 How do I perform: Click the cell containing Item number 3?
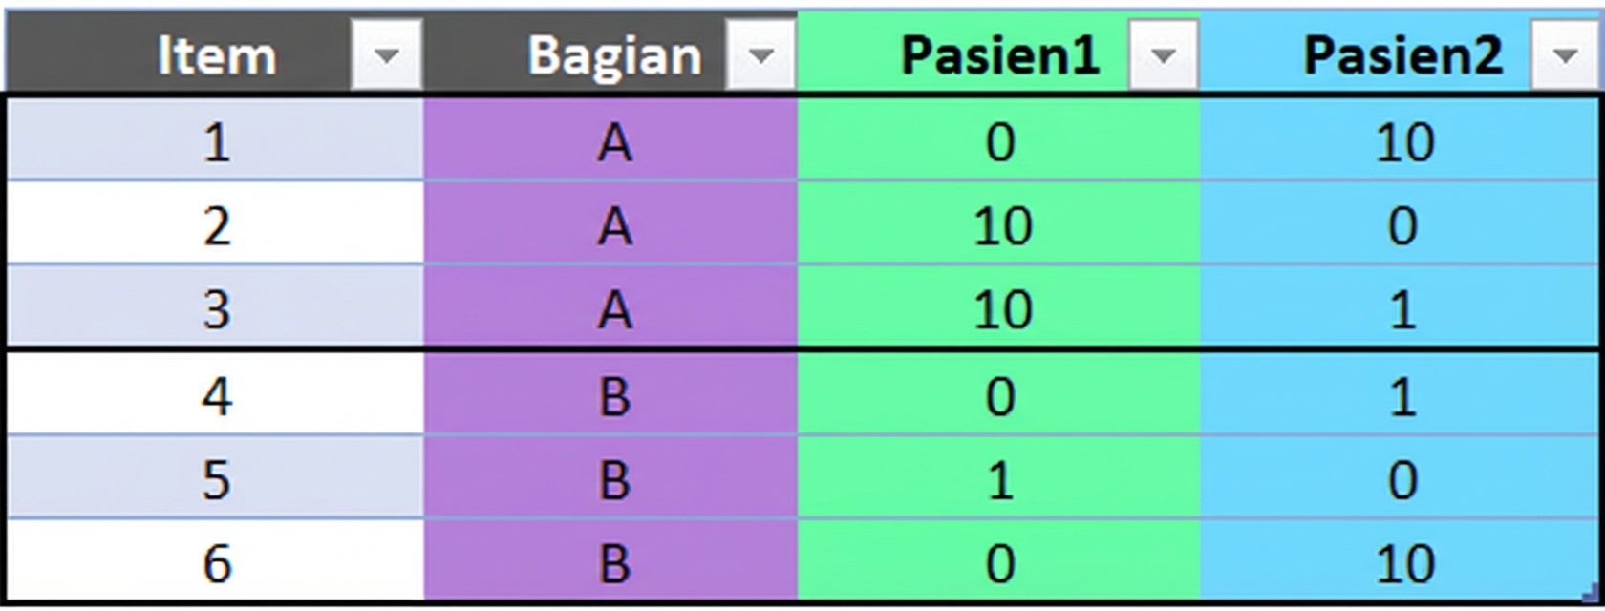point(215,310)
